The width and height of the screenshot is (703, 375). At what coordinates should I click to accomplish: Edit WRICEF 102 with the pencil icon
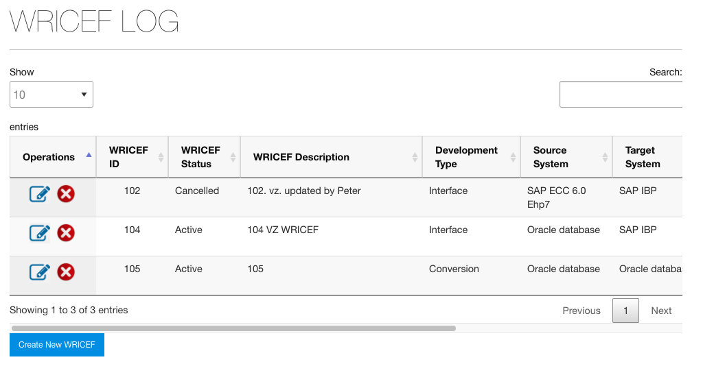pos(40,194)
